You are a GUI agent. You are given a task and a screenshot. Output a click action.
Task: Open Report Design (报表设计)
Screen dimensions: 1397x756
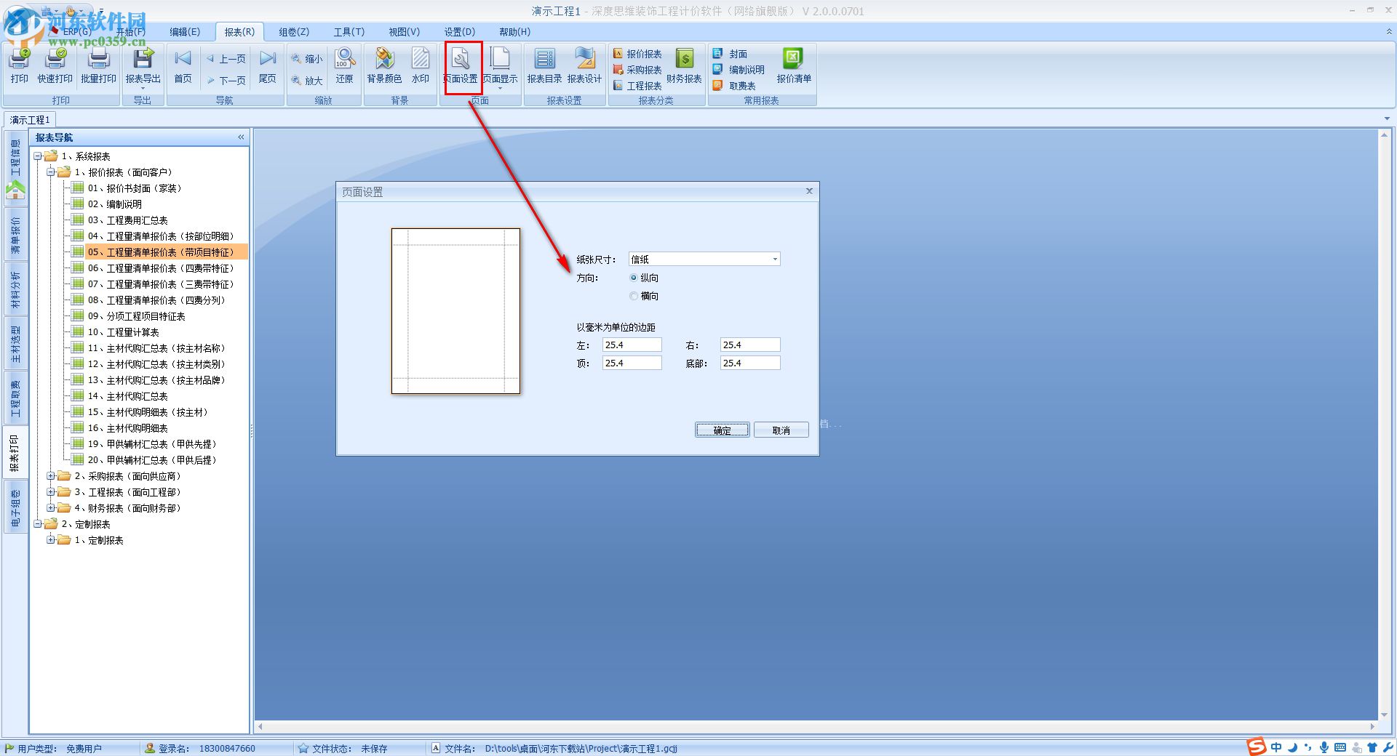pos(584,65)
